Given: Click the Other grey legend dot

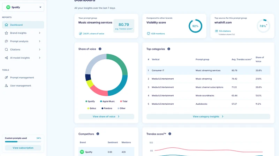Looking at the screenshot, I should (119, 108).
